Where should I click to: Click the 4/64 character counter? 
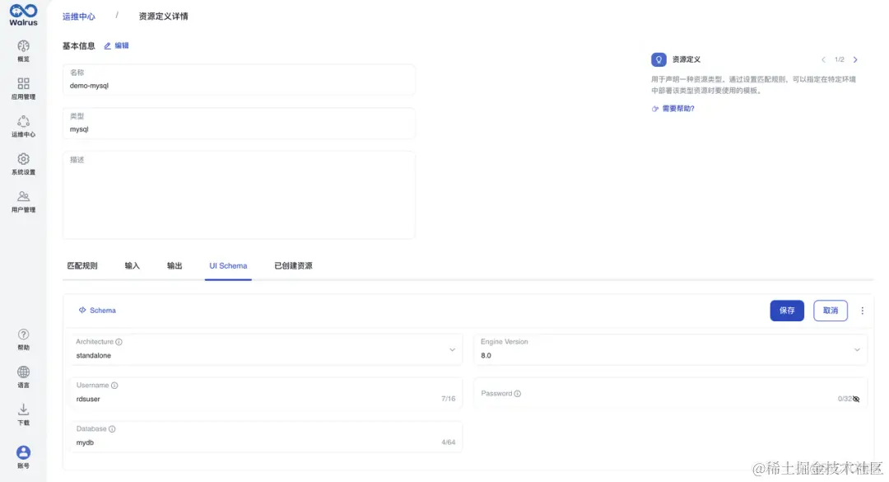coord(448,442)
